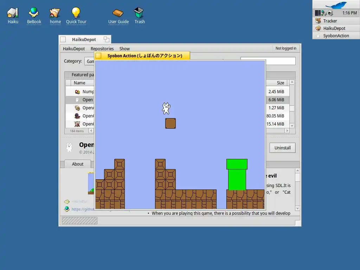Open the github package link

pos(83,209)
